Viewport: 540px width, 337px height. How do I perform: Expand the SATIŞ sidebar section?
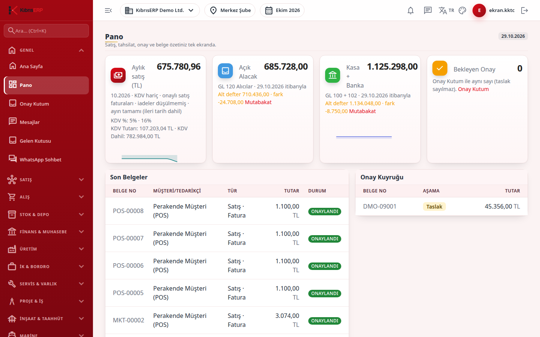46,180
